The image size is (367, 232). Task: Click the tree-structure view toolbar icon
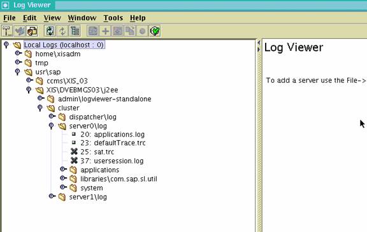(75, 31)
